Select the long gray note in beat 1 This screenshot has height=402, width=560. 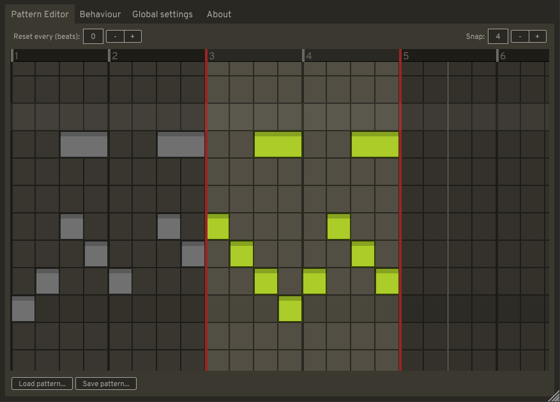(84, 145)
